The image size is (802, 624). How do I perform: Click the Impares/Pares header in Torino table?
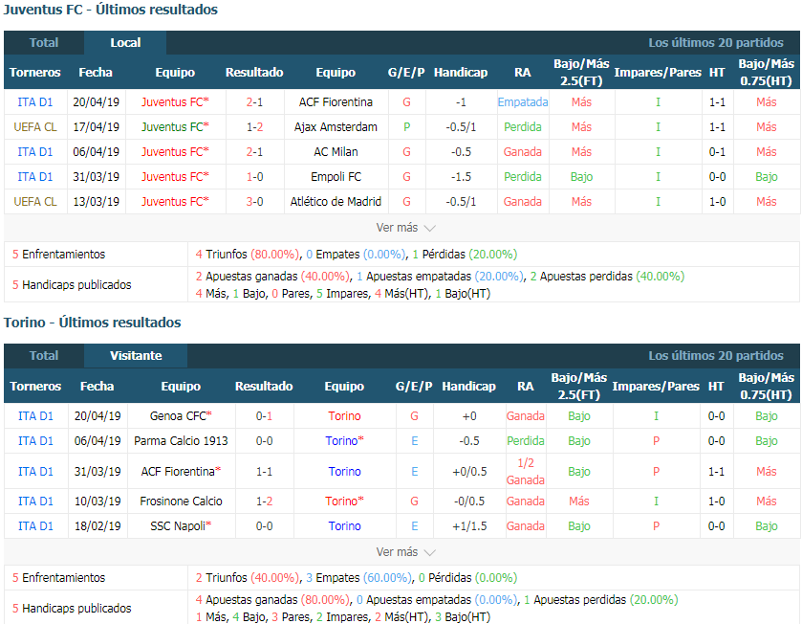(x=657, y=386)
